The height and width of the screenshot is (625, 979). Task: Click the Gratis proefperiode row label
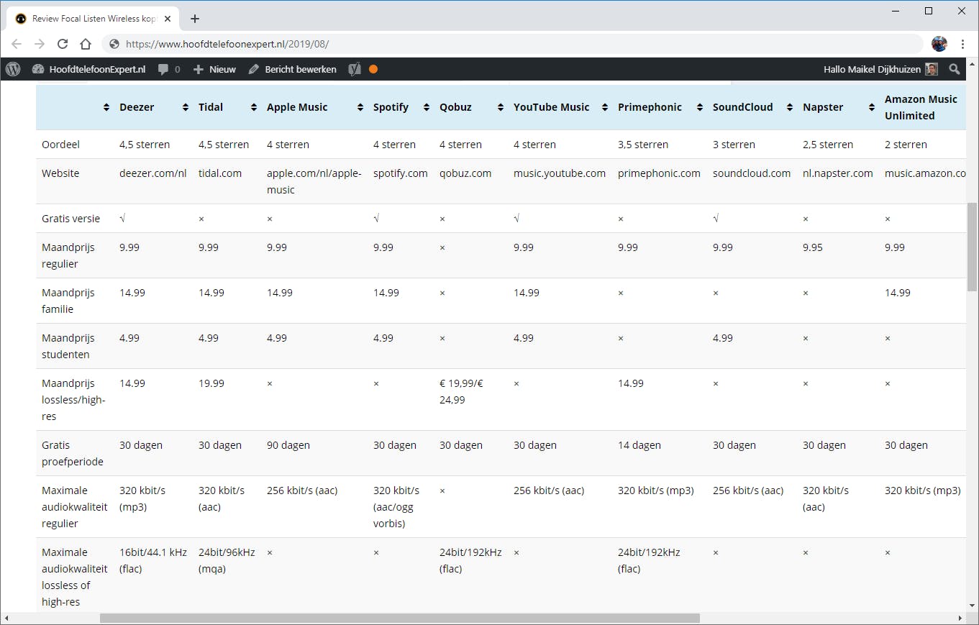[73, 453]
